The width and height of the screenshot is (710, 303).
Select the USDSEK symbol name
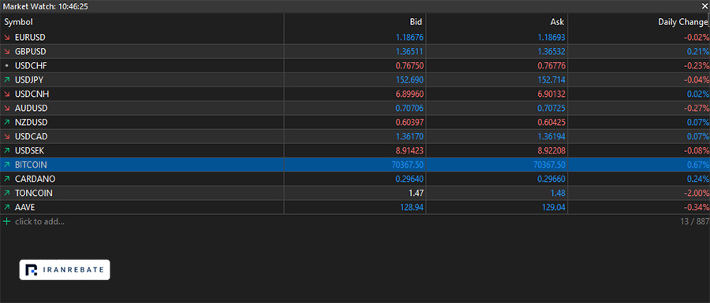tap(29, 151)
